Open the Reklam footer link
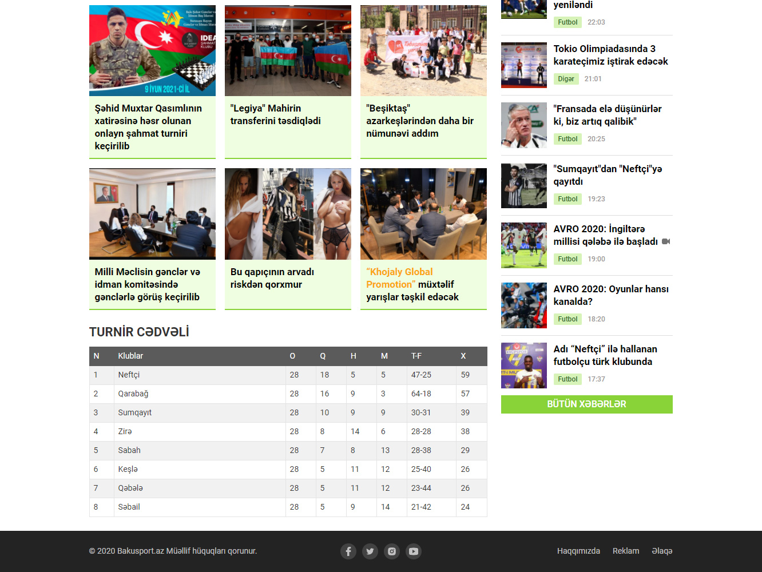762x572 pixels. (626, 551)
